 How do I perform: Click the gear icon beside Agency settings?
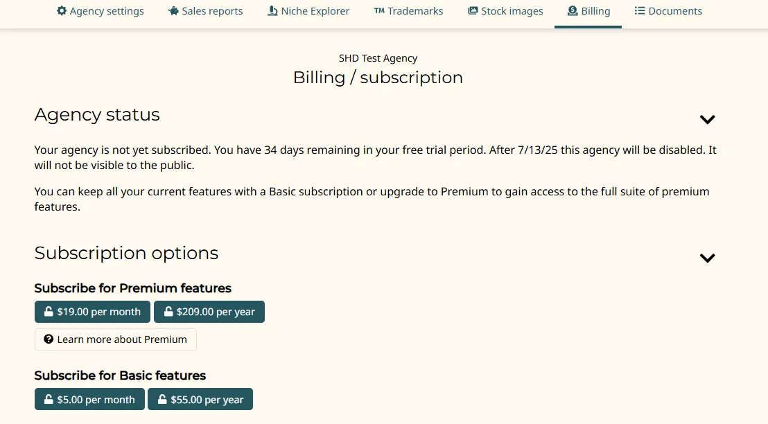coord(62,11)
